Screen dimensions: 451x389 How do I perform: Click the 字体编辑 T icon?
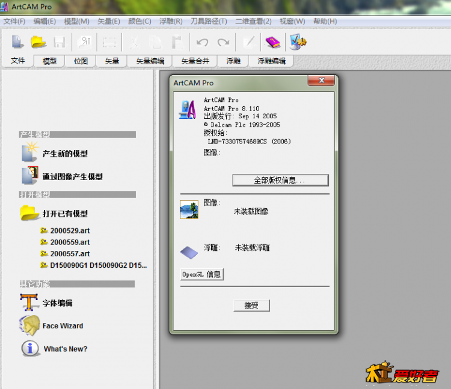pos(29,302)
